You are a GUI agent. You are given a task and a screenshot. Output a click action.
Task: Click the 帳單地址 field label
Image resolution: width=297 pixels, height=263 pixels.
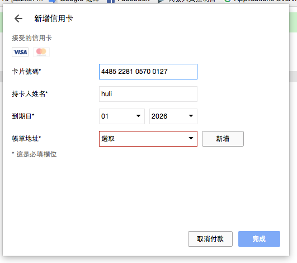point(26,139)
